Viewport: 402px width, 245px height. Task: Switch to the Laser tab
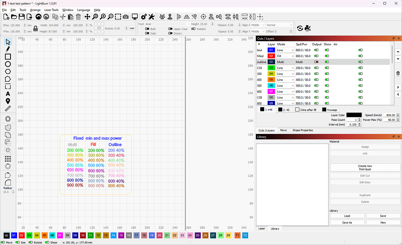point(262,228)
